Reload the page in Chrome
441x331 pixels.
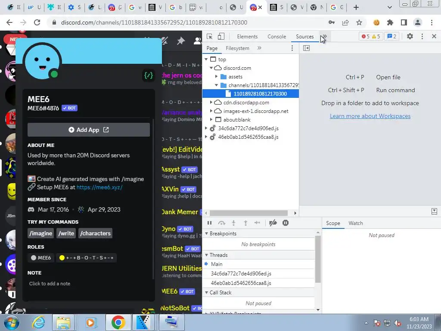coord(37,22)
